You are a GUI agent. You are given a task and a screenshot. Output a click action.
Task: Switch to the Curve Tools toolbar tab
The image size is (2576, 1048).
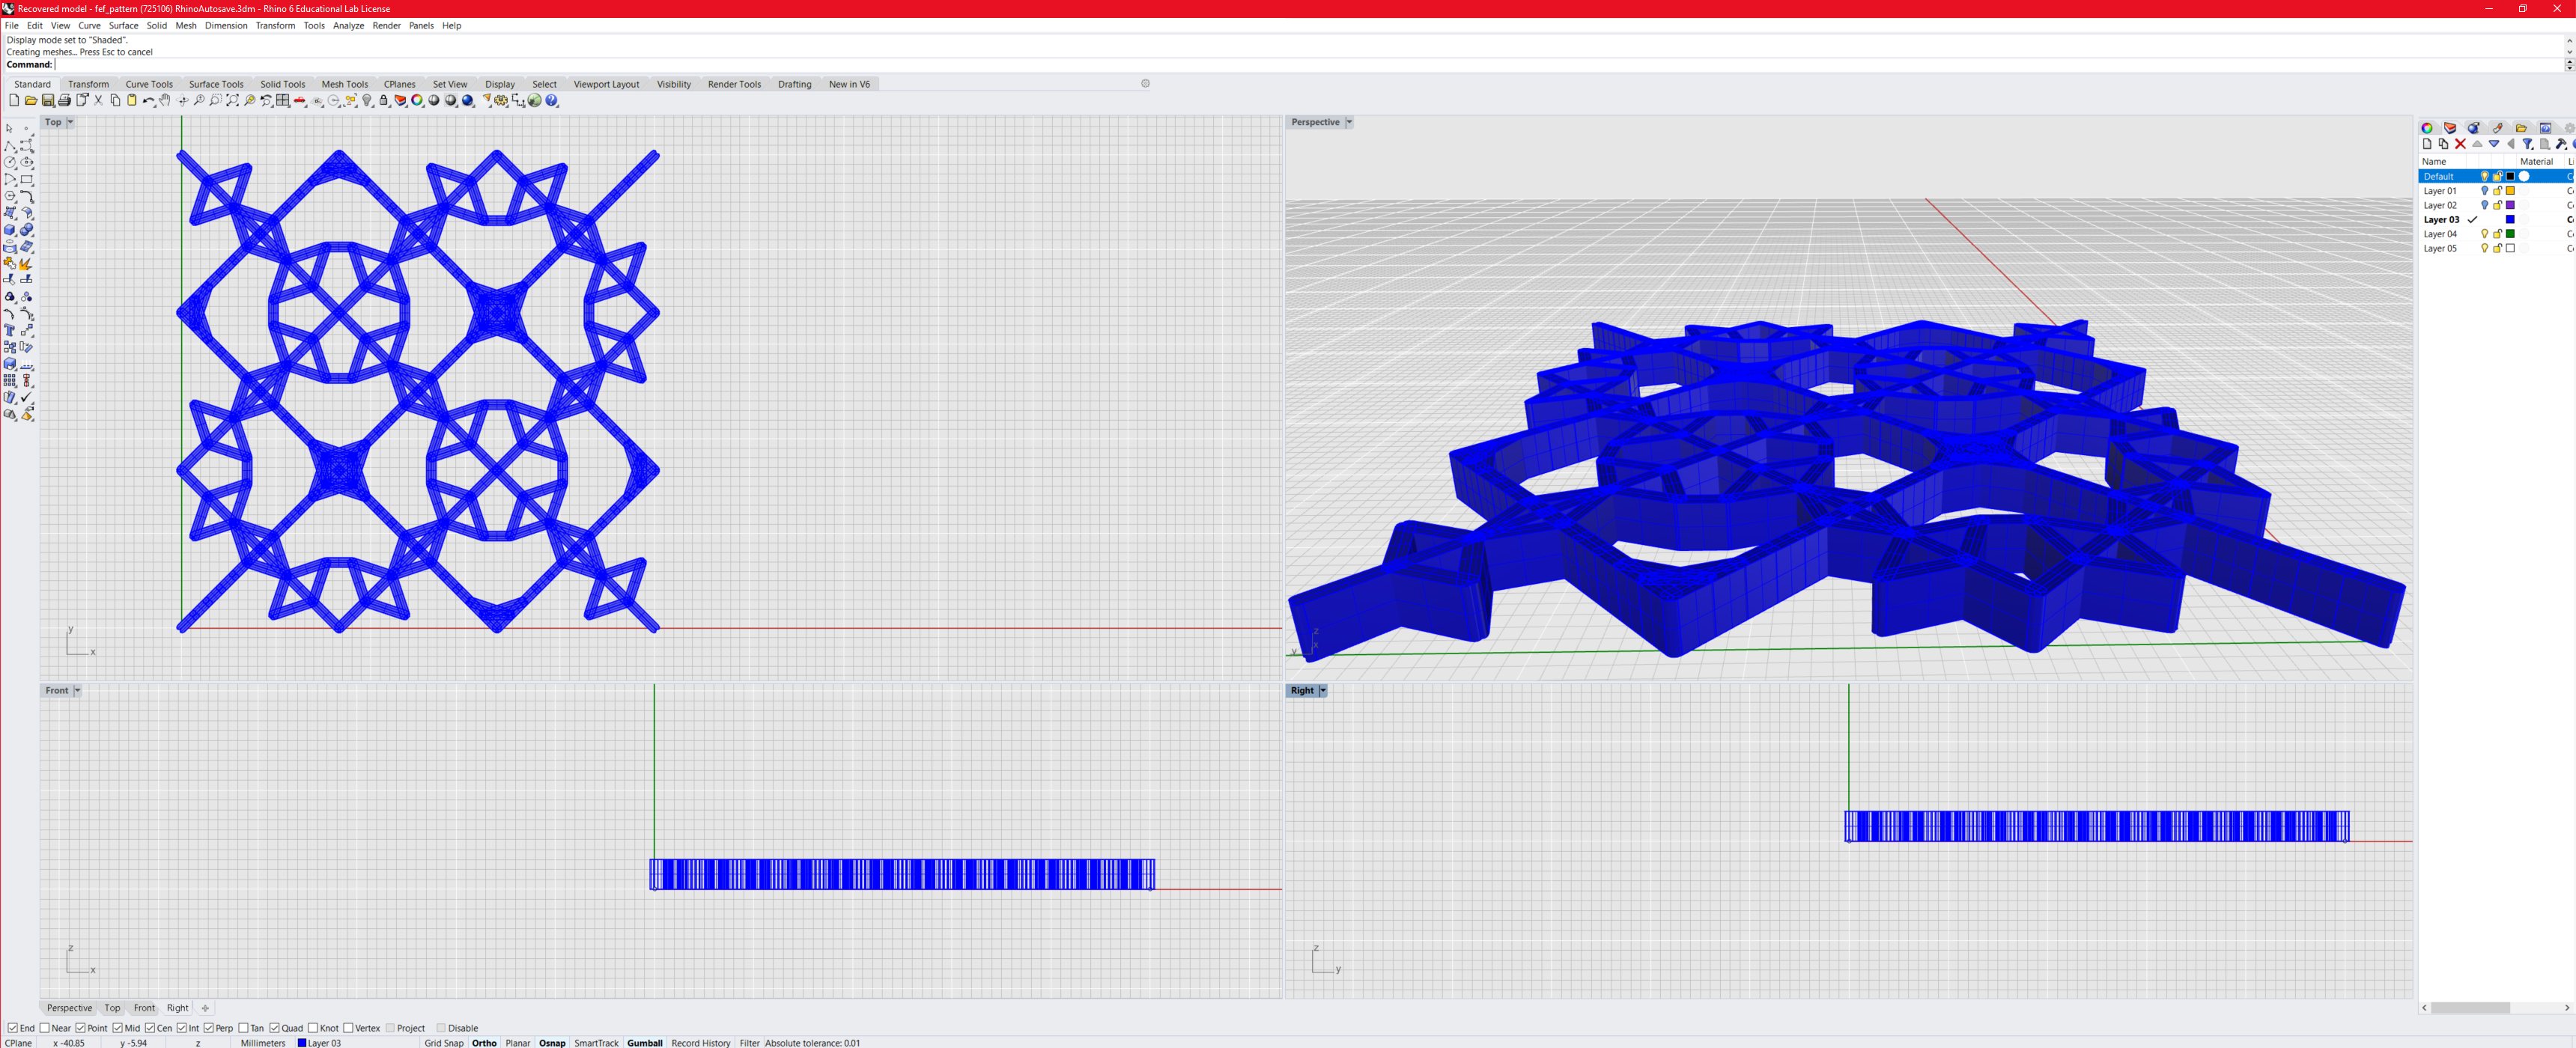coord(149,84)
